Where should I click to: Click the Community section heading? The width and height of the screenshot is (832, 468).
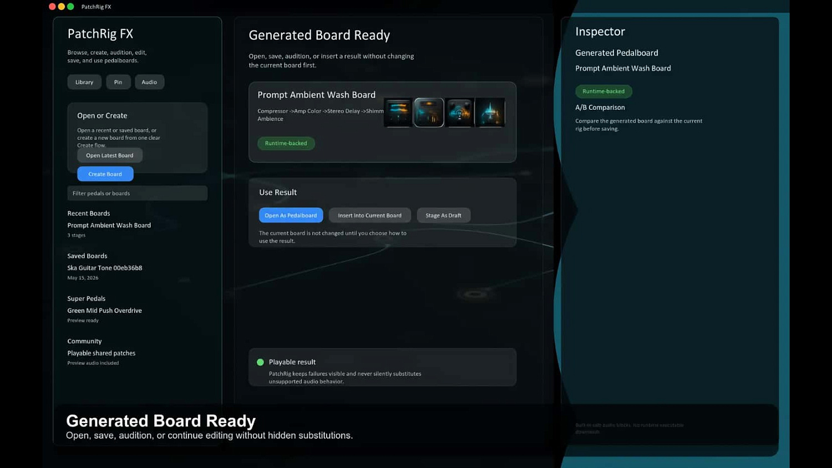pyautogui.click(x=85, y=342)
